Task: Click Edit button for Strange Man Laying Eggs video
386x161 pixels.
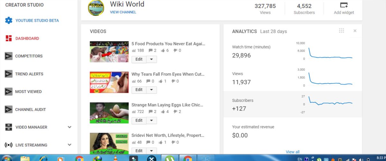Action: click(139, 121)
